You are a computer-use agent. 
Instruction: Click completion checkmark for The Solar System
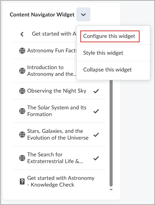(x=96, y=111)
